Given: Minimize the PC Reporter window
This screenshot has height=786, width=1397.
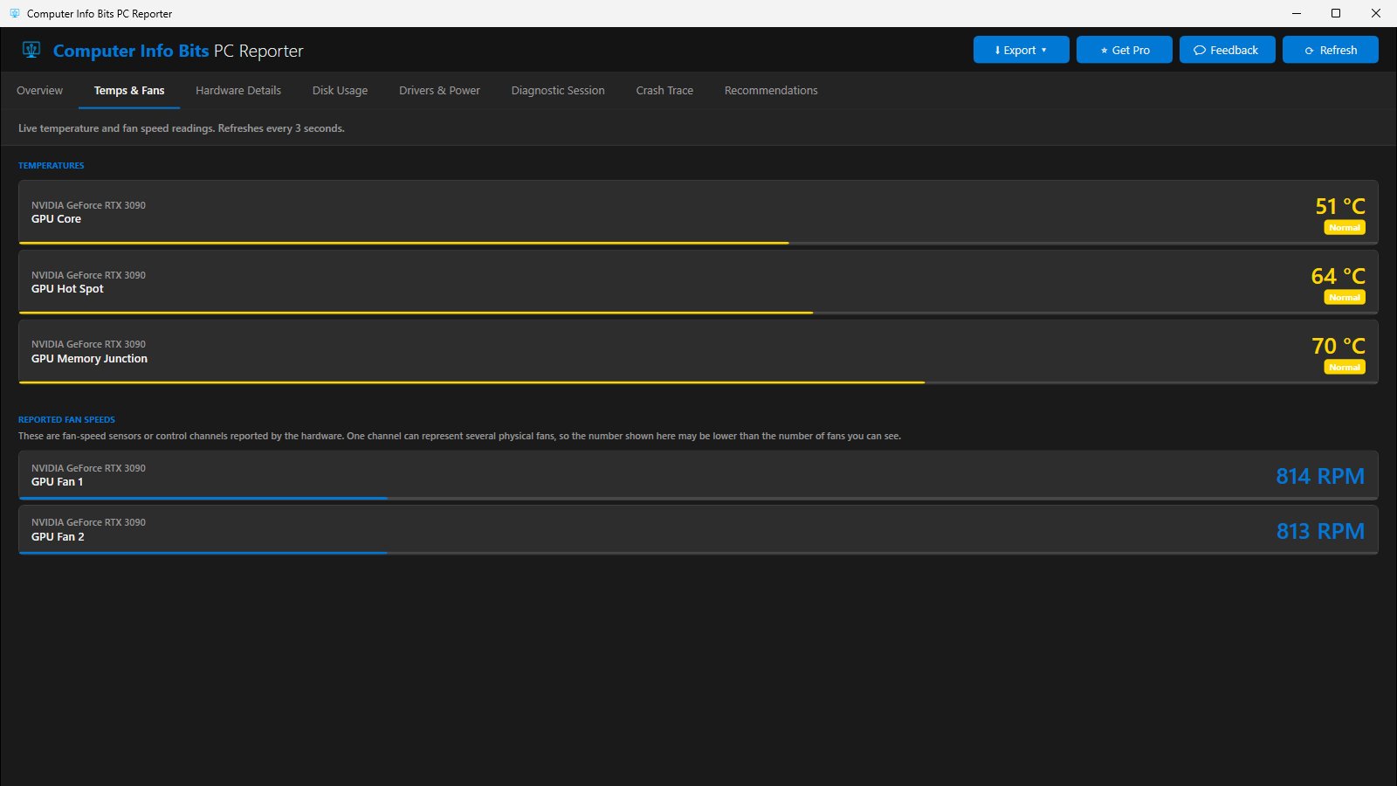Looking at the screenshot, I should pyautogui.click(x=1297, y=13).
